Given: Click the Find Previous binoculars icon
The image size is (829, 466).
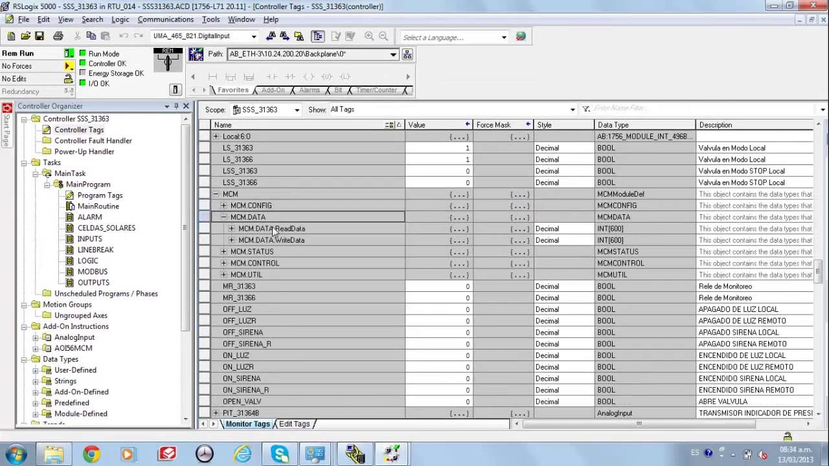Looking at the screenshot, I should (x=271, y=36).
